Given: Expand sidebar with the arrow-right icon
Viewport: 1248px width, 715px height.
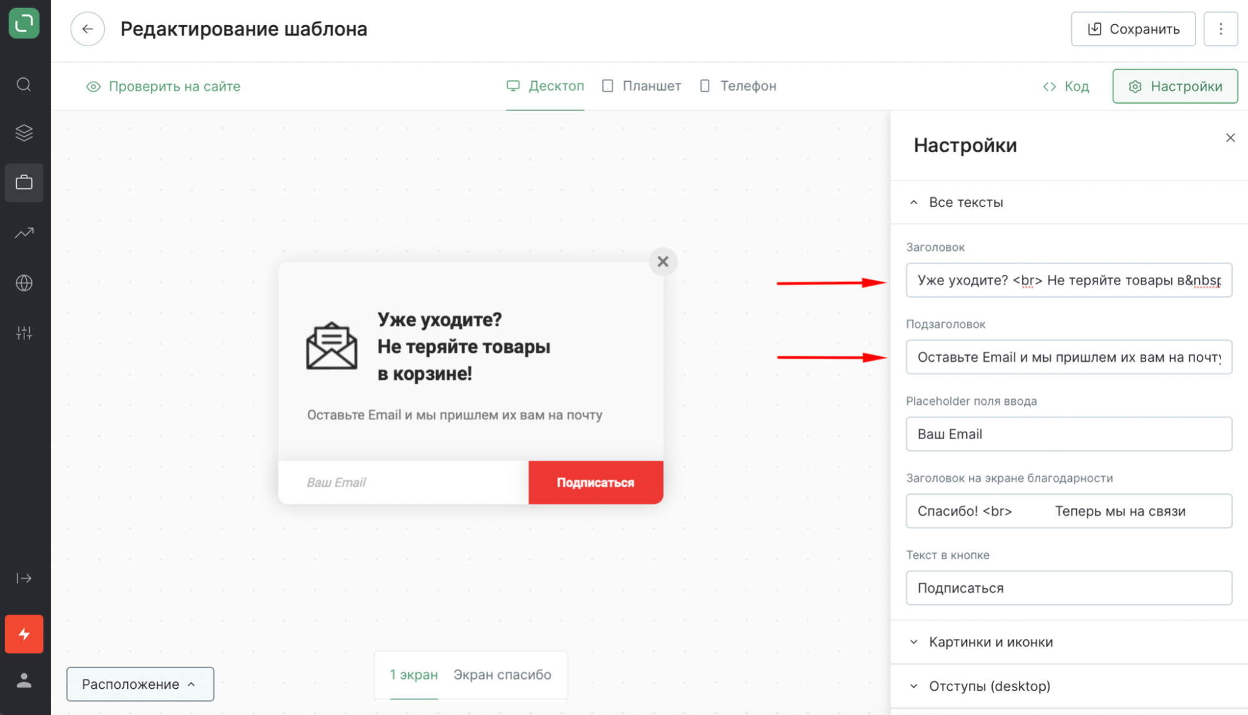Looking at the screenshot, I should click(24, 578).
